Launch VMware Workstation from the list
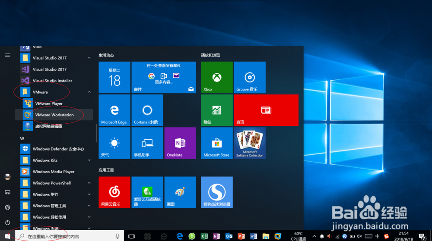Screen dimensions: 432x241 pos(54,115)
